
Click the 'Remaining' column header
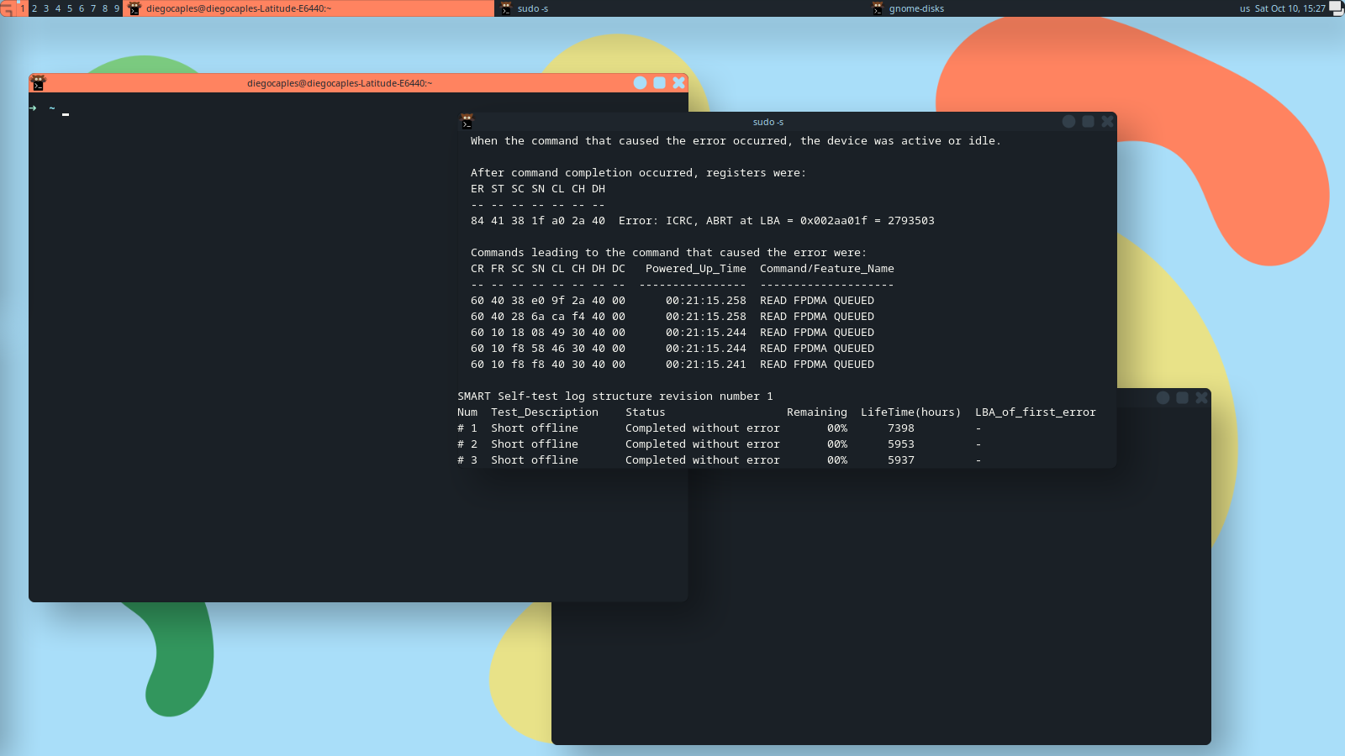tap(817, 412)
